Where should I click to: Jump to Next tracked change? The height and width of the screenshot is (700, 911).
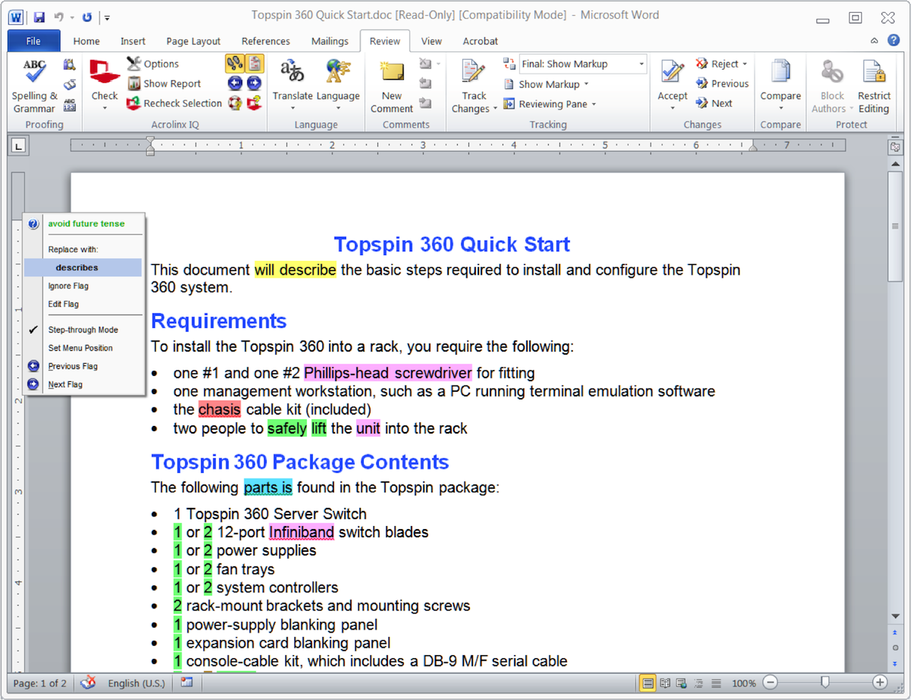[x=714, y=103]
